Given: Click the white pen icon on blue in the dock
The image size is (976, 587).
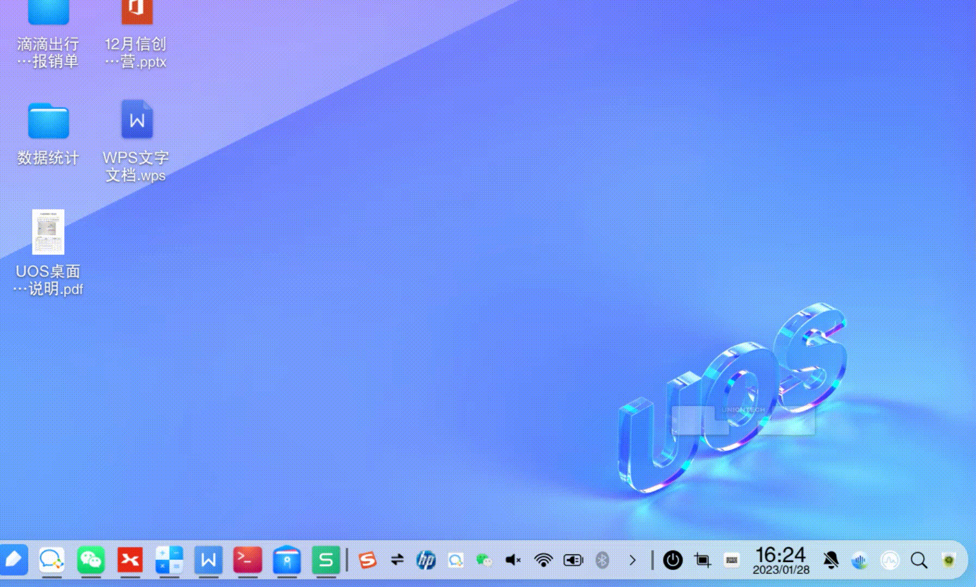Looking at the screenshot, I should [x=13, y=560].
